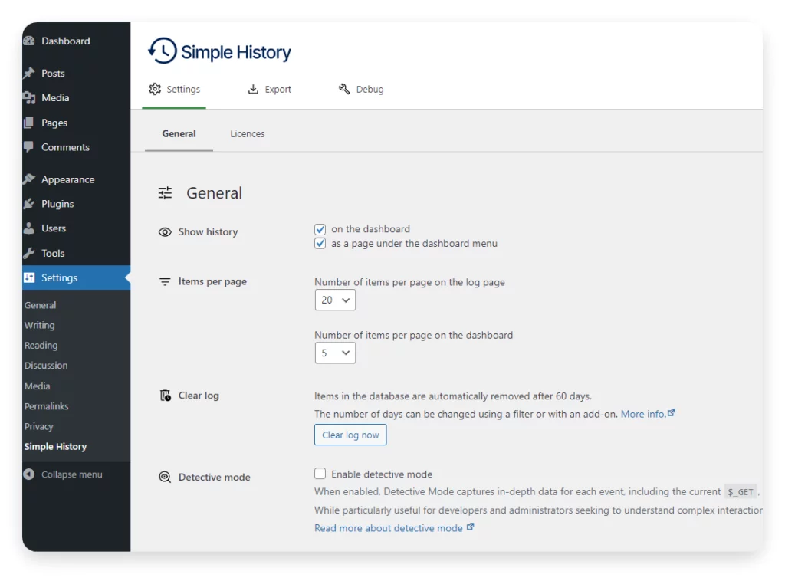Open Users in the admin menu
The image size is (785, 581).
click(x=76, y=228)
